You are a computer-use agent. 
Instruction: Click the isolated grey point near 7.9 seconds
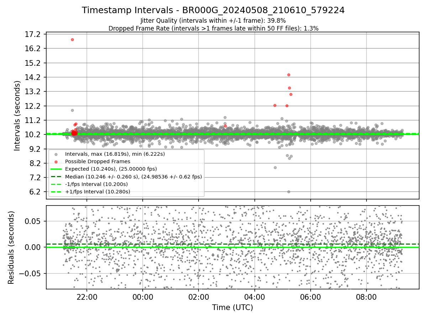(x=275, y=167)
